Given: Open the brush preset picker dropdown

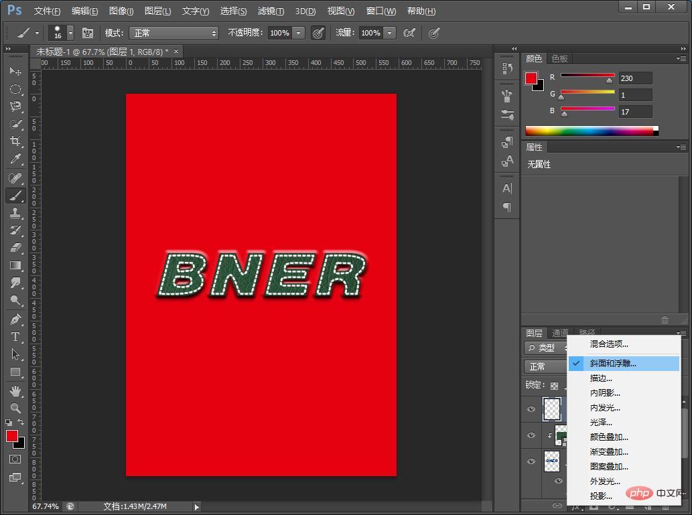Looking at the screenshot, I should point(70,33).
